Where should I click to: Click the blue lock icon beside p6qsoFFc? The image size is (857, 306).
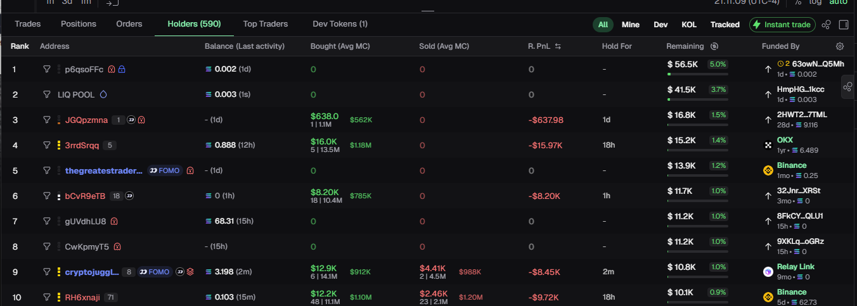click(122, 69)
